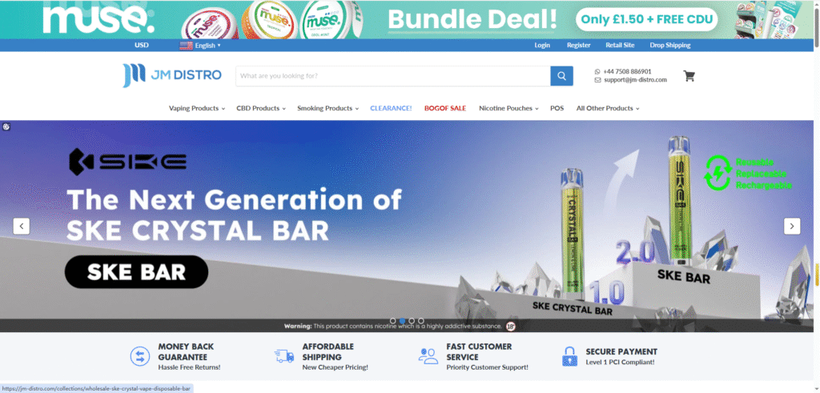This screenshot has width=820, height=393.
Task: Click the US flag language icon
Action: pos(186,46)
